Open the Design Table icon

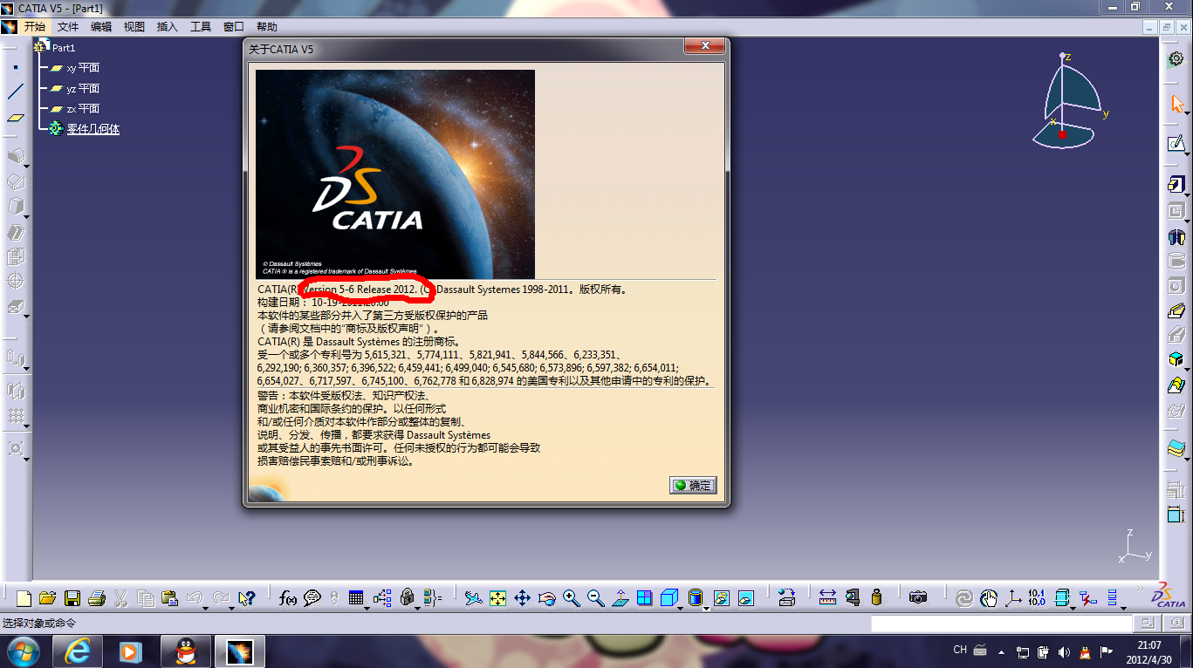tap(355, 598)
